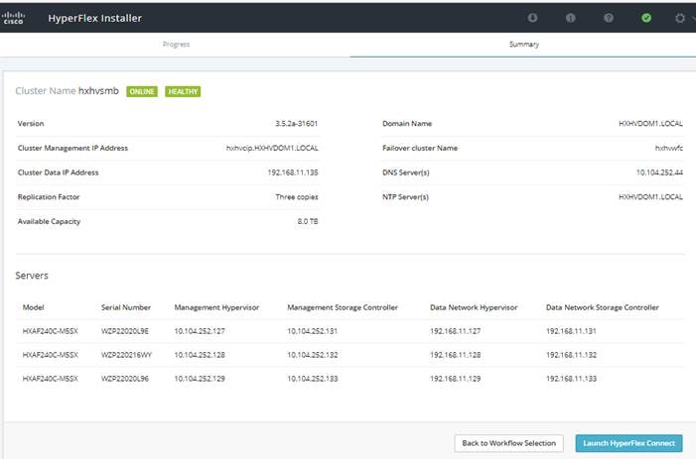Image resolution: width=696 pixels, height=459 pixels.
Task: Click the Data Network Hypervisor header
Action: point(474,307)
